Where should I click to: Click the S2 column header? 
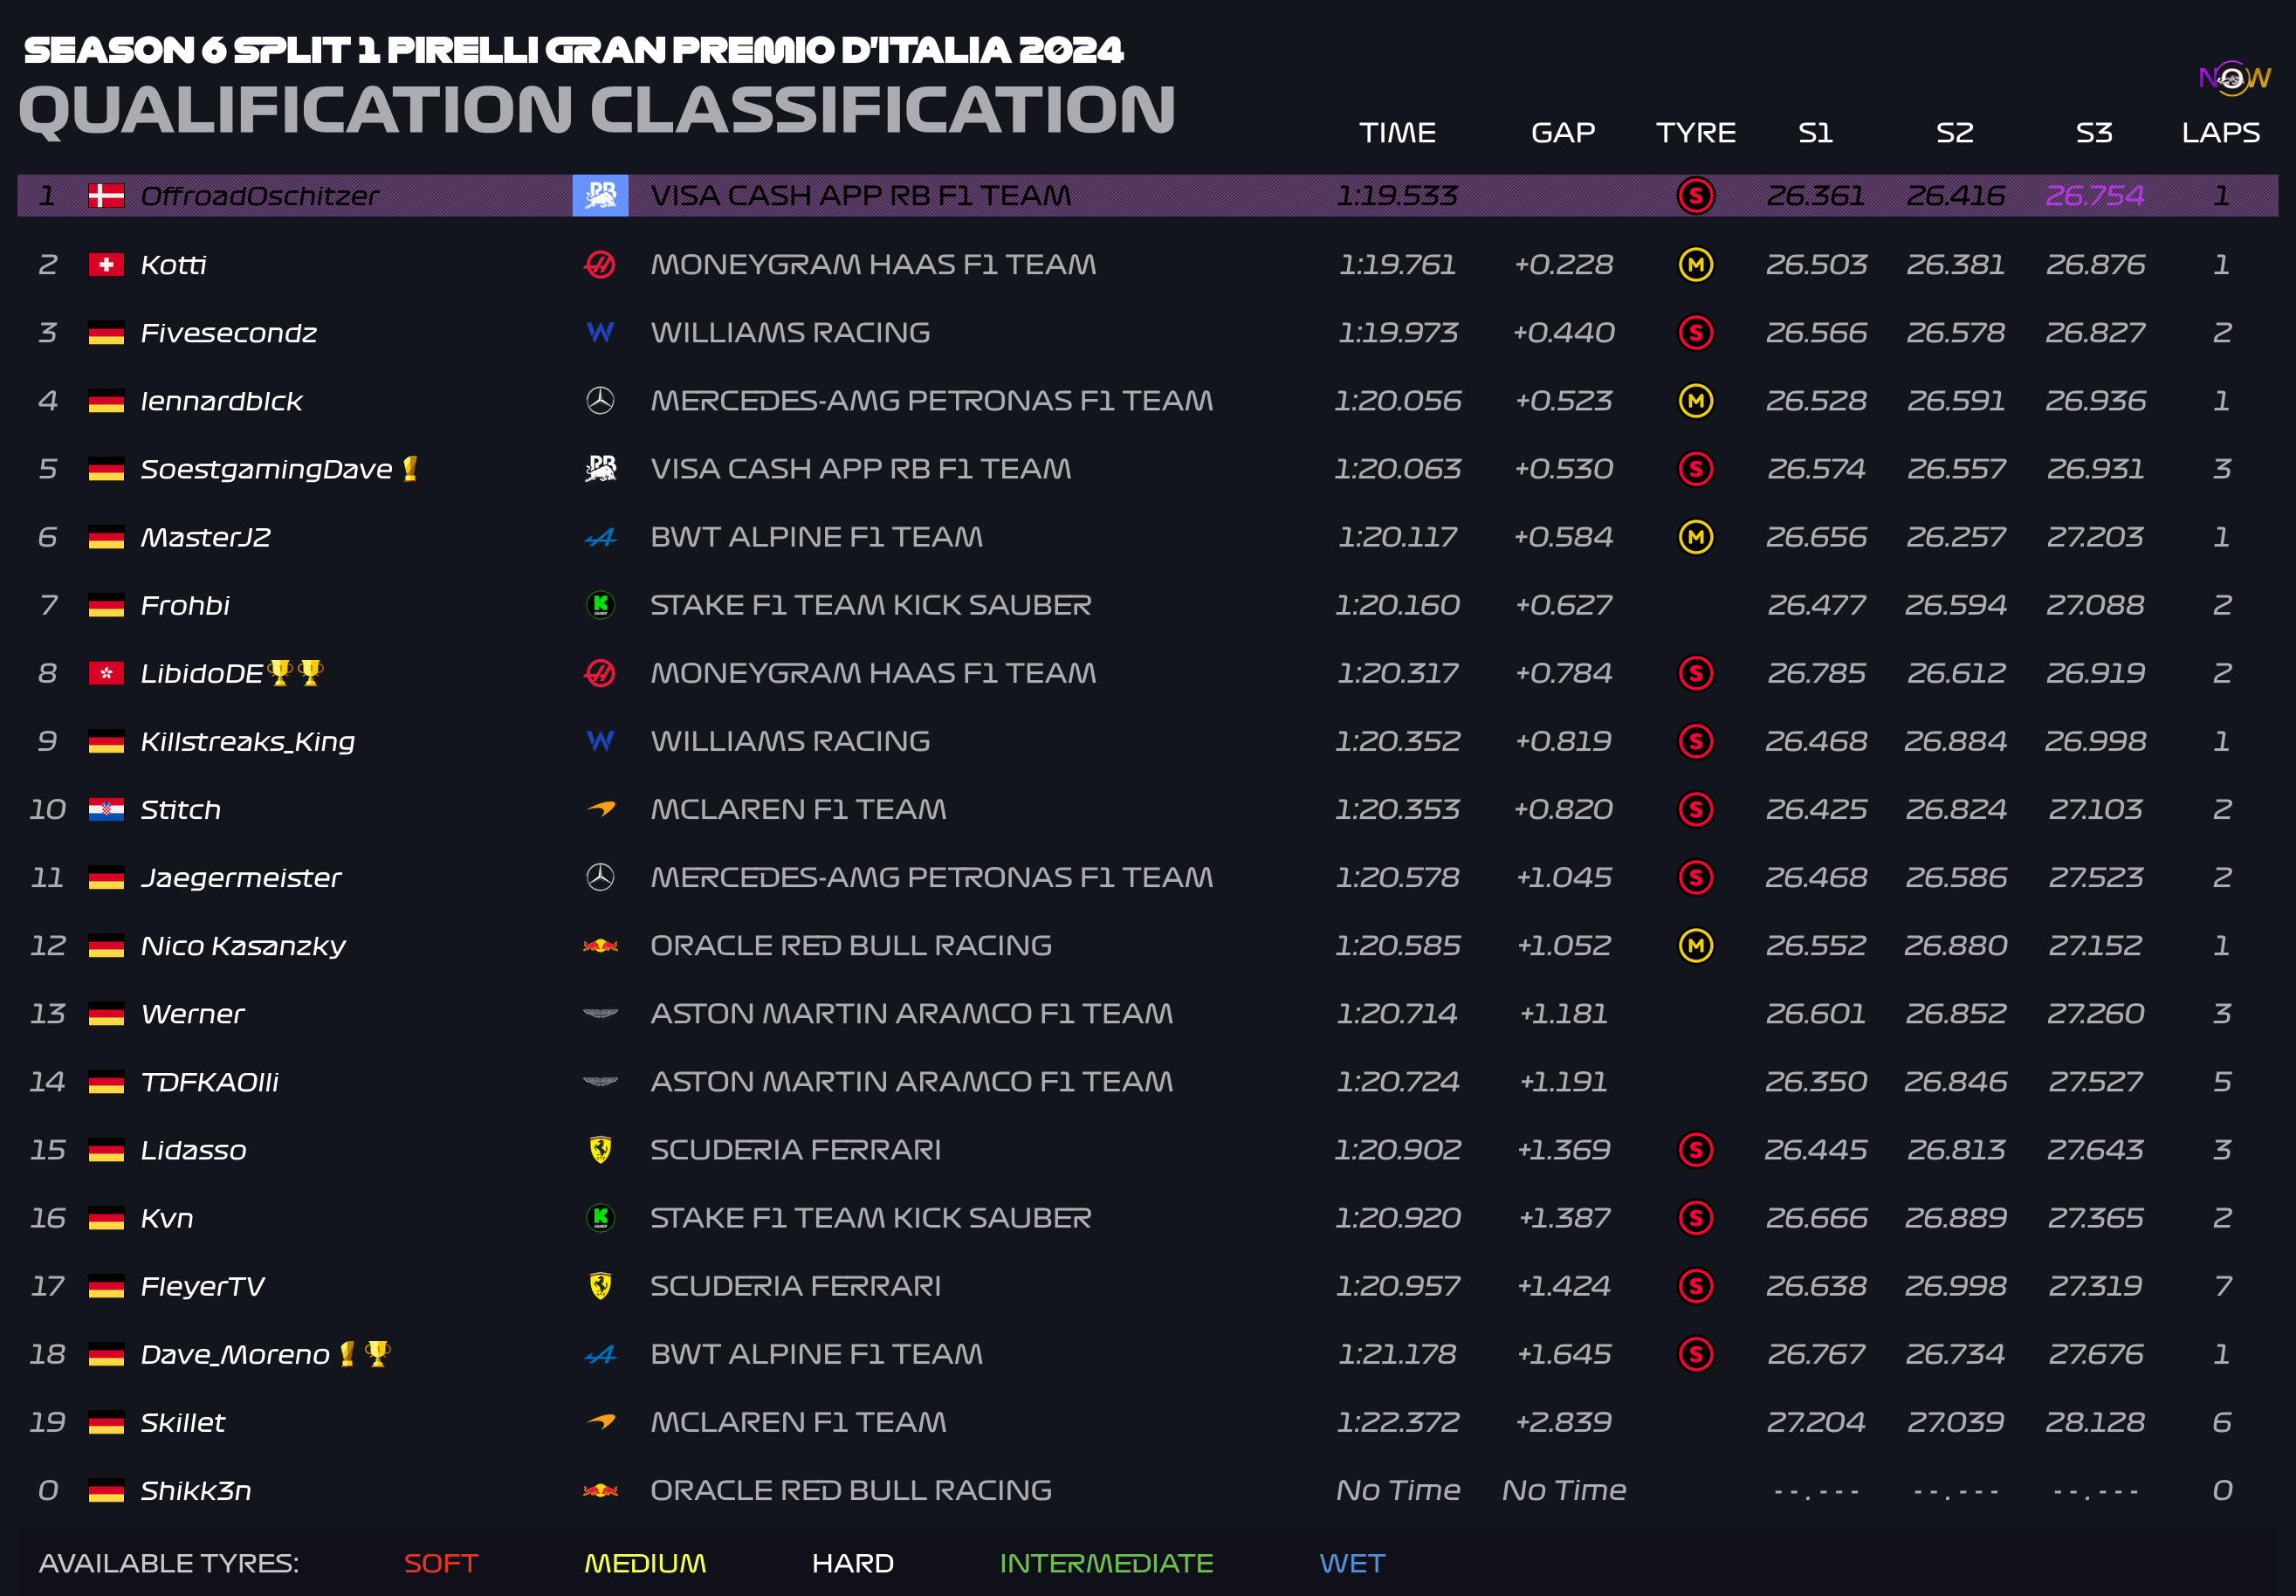tap(1955, 133)
